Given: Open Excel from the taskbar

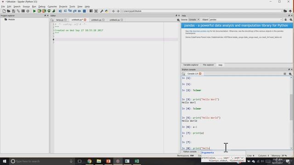Looking at the screenshot, I should [x=137, y=161].
